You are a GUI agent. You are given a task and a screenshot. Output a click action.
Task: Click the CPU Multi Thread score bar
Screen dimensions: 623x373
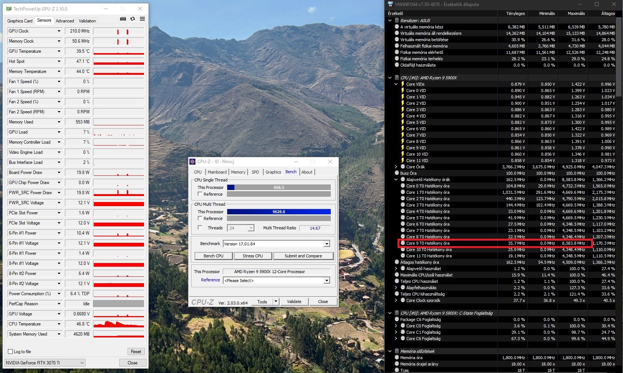click(x=279, y=212)
